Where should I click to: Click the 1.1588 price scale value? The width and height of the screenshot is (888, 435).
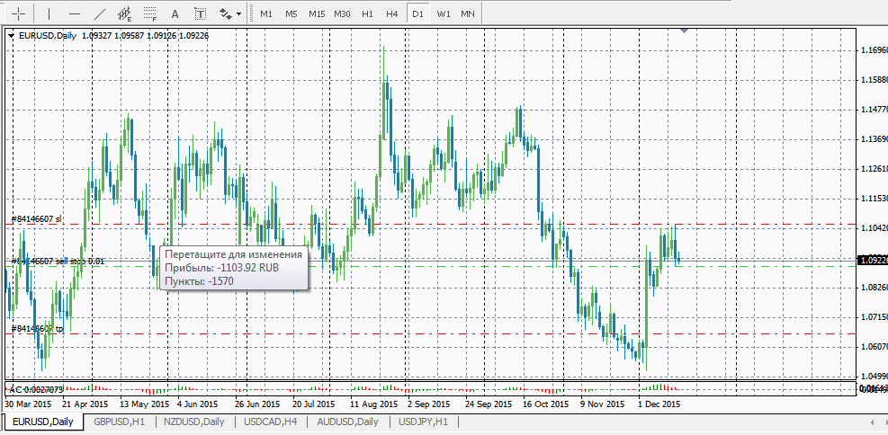[x=875, y=79]
